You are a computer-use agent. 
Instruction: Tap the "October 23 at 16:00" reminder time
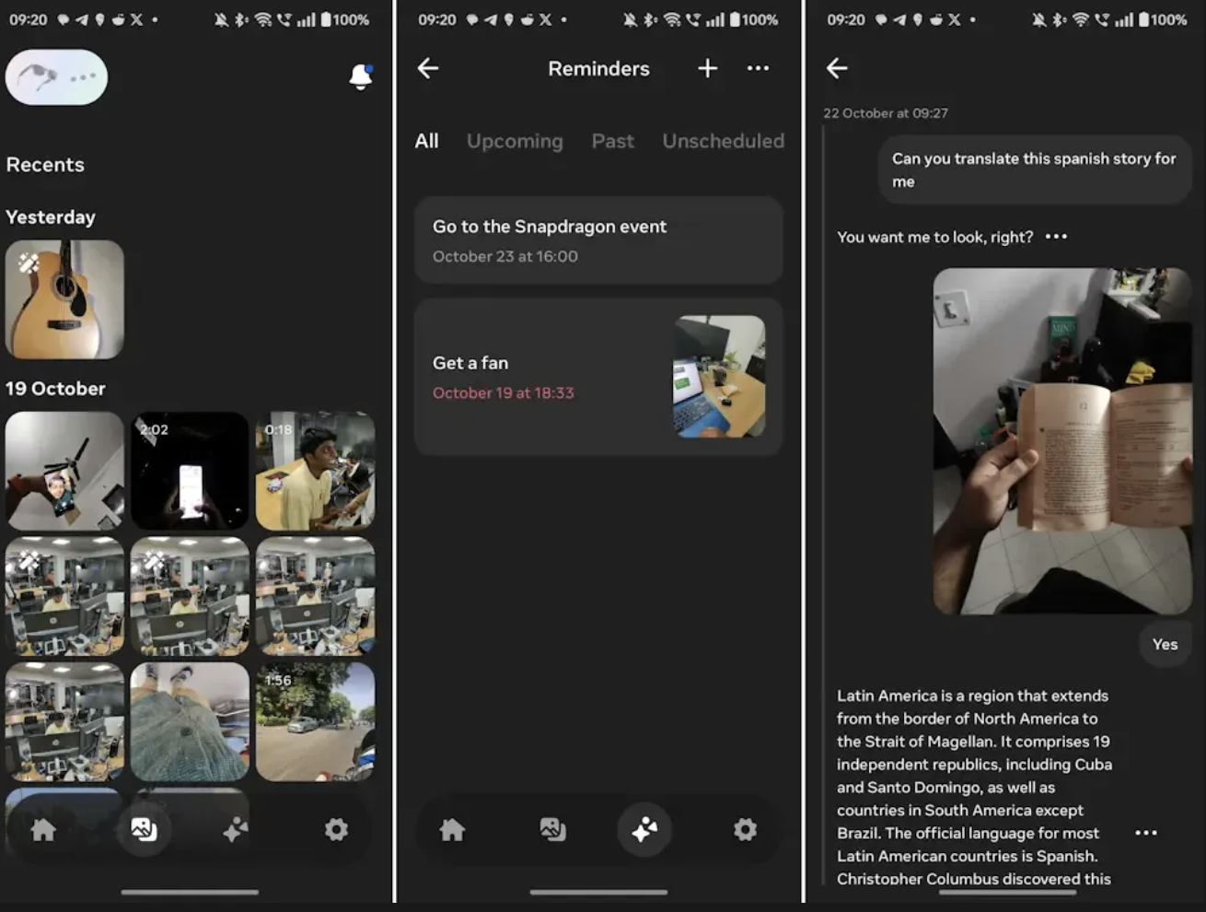click(505, 256)
